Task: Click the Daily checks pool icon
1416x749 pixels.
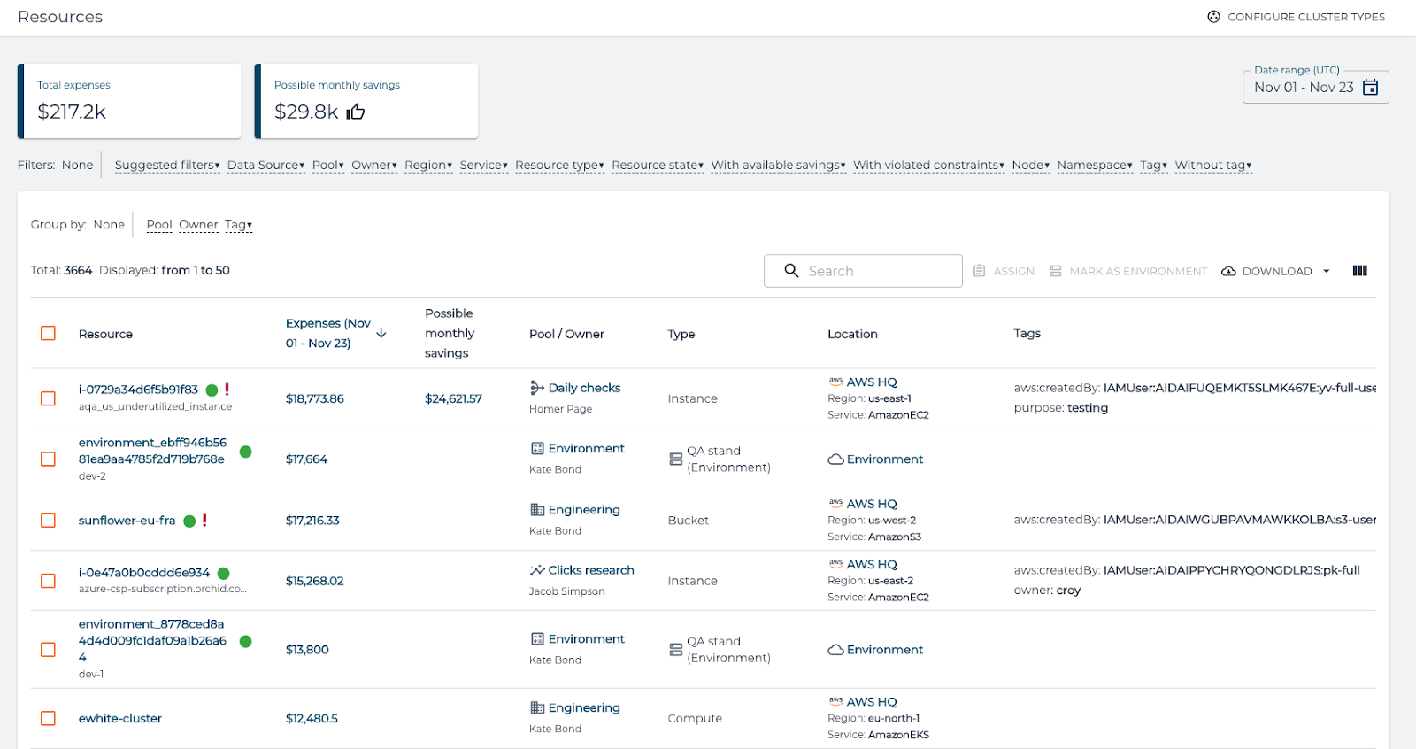Action: [x=536, y=388]
